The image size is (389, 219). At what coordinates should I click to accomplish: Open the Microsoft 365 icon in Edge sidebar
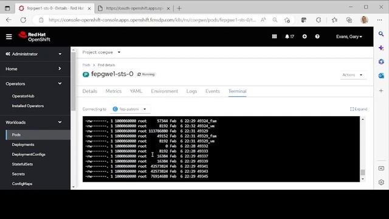381,61
